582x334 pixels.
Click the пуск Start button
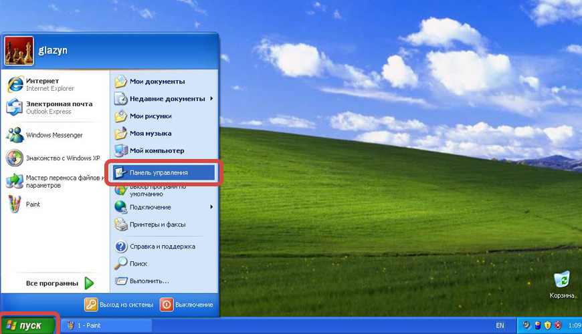pos(28,325)
